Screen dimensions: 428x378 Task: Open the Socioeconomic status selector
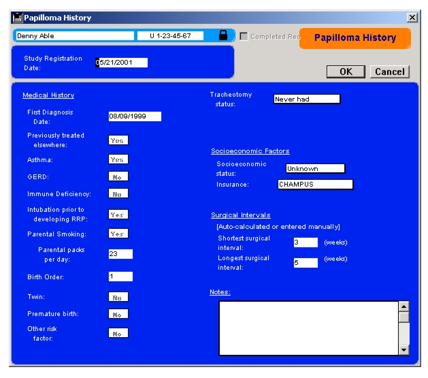315,169
